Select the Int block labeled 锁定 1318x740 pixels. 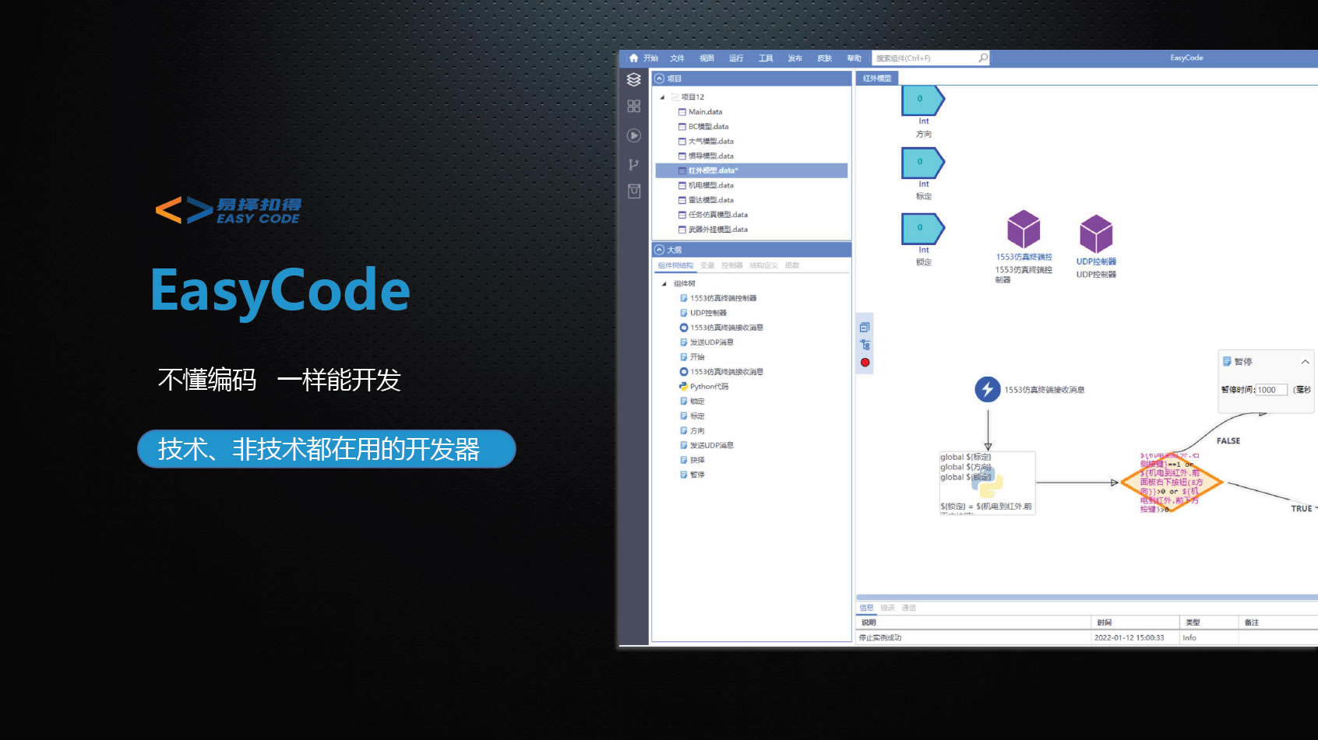click(x=923, y=229)
